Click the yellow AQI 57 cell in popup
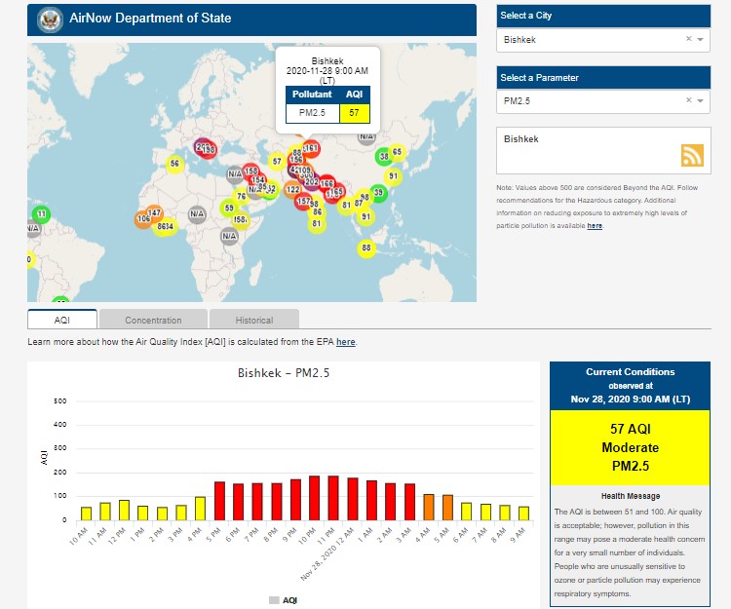The image size is (731, 609). coord(355,113)
